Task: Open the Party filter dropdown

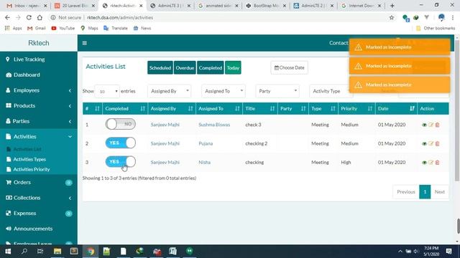Action: coord(277,91)
